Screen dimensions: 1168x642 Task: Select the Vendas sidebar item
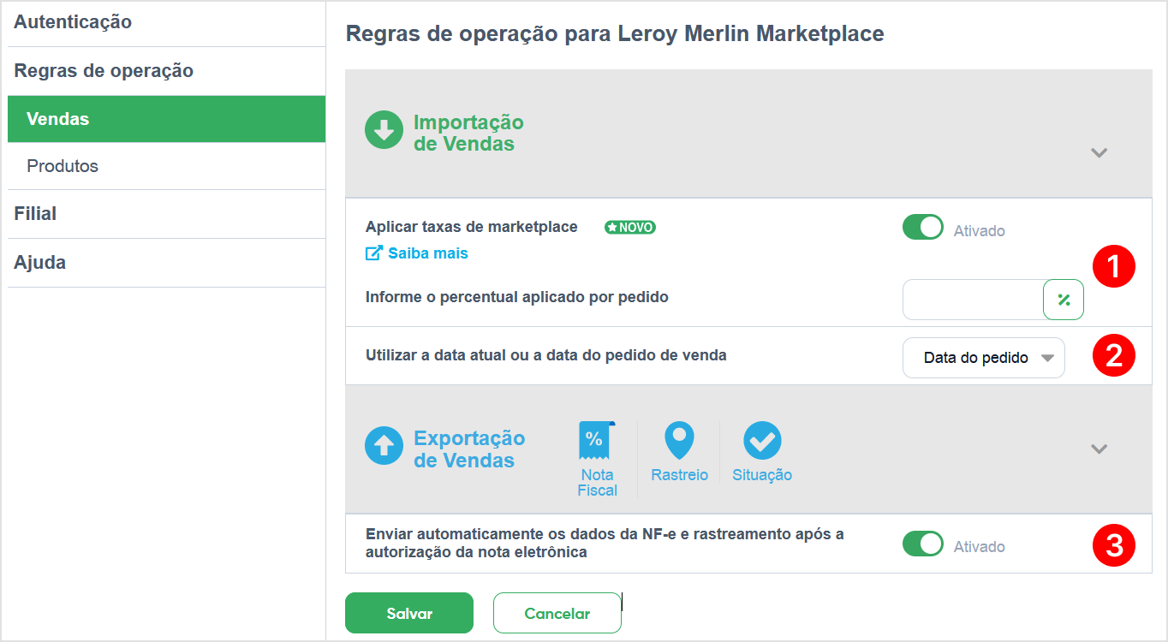tap(166, 119)
